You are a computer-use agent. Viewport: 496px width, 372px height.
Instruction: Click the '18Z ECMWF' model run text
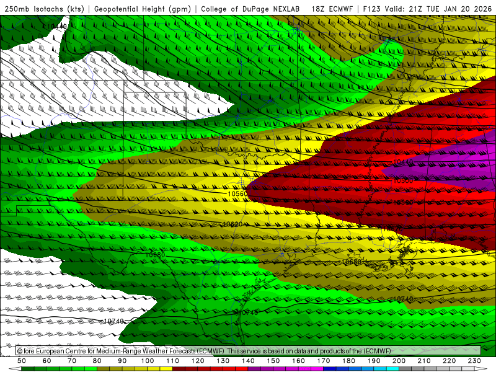coord(332,9)
